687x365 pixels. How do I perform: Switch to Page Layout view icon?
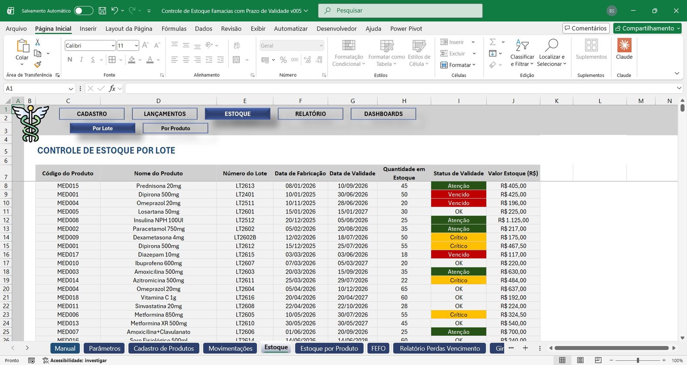(x=580, y=360)
